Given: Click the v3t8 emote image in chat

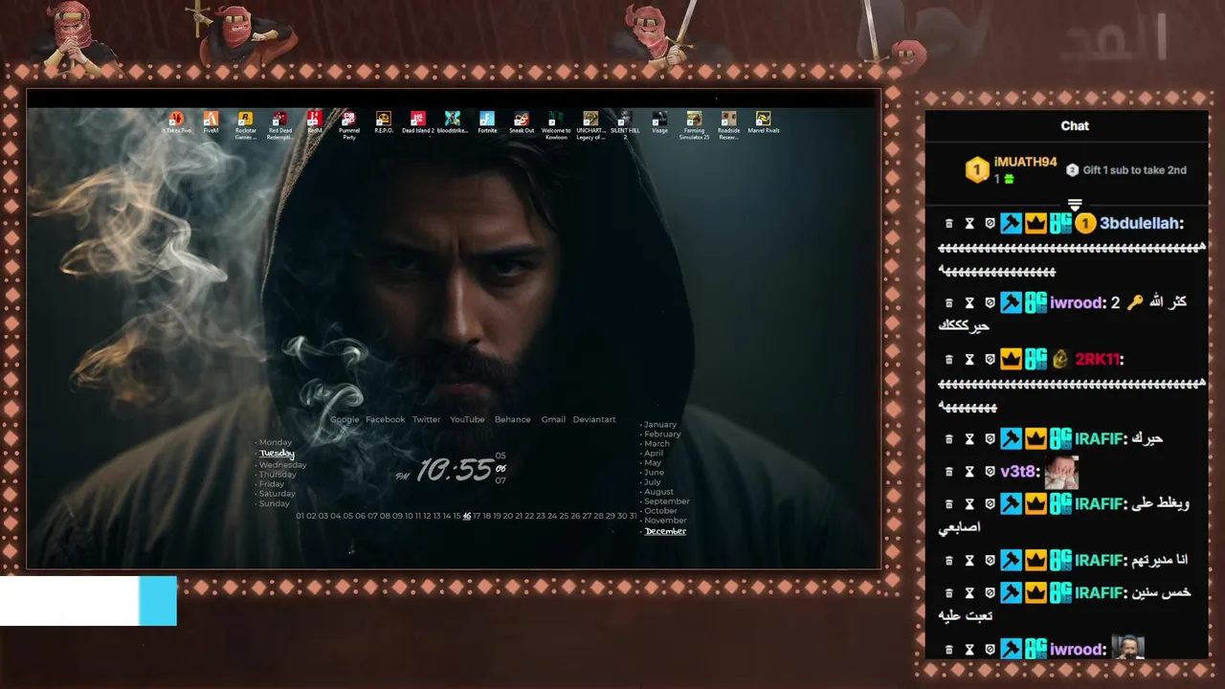Looking at the screenshot, I should pyautogui.click(x=1061, y=472).
